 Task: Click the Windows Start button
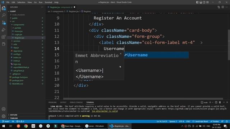point(4,126)
